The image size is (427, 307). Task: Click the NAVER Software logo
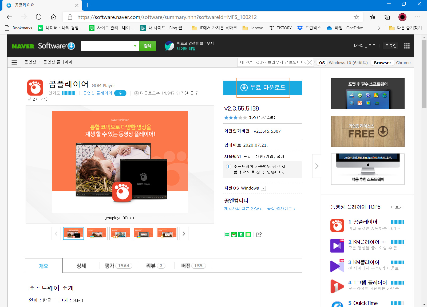tap(43, 46)
